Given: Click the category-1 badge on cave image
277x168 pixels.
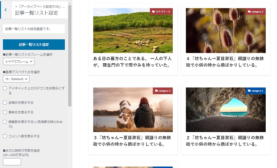Looking at the screenshot, I should [255, 91].
